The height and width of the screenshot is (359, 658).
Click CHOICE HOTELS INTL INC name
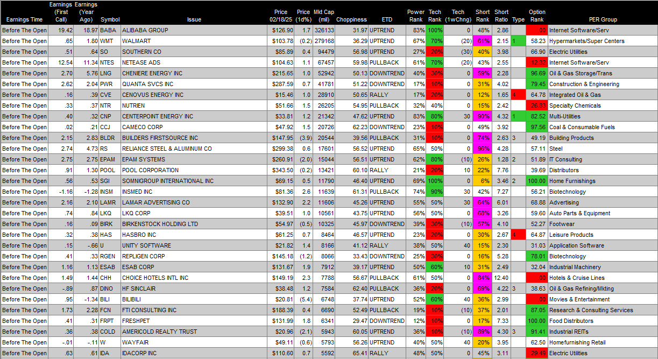(155, 278)
